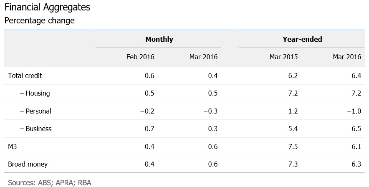This screenshot has width=369, height=187.
Task: Click the Mar 2015 column header
Action: (x=283, y=57)
